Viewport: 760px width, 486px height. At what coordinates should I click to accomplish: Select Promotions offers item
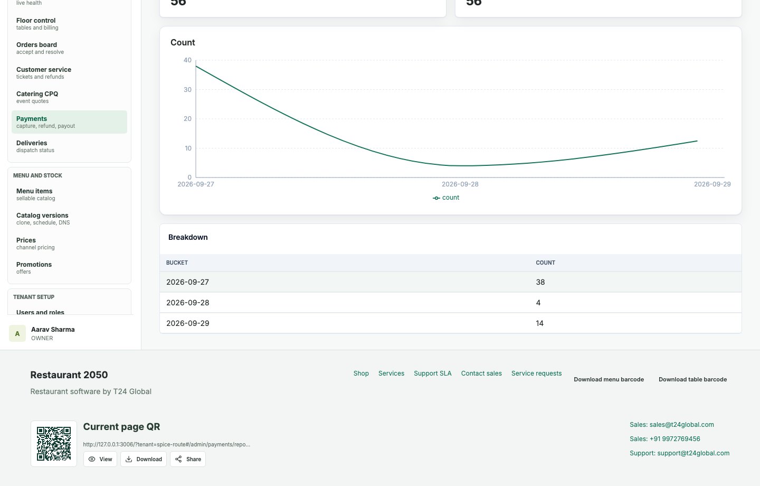tap(69, 268)
